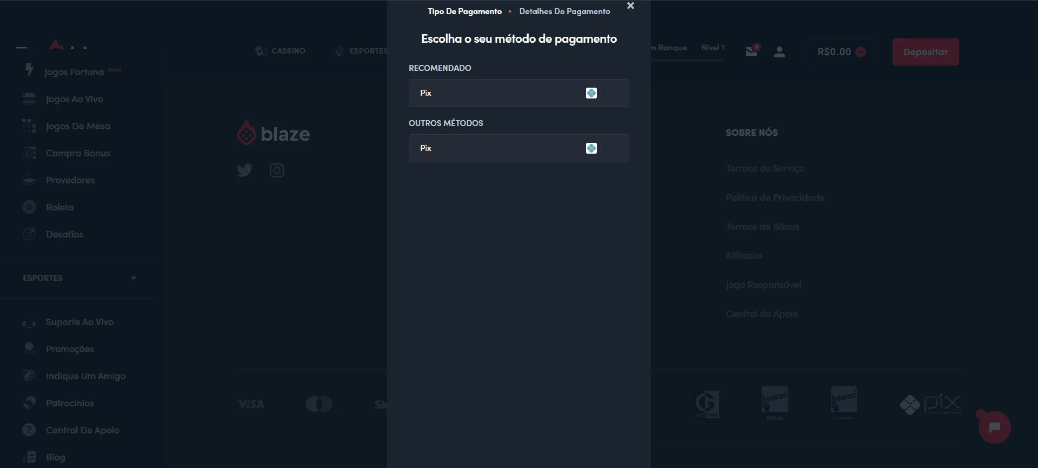Open Desafios in sidebar
The image size is (1038, 468).
click(64, 234)
